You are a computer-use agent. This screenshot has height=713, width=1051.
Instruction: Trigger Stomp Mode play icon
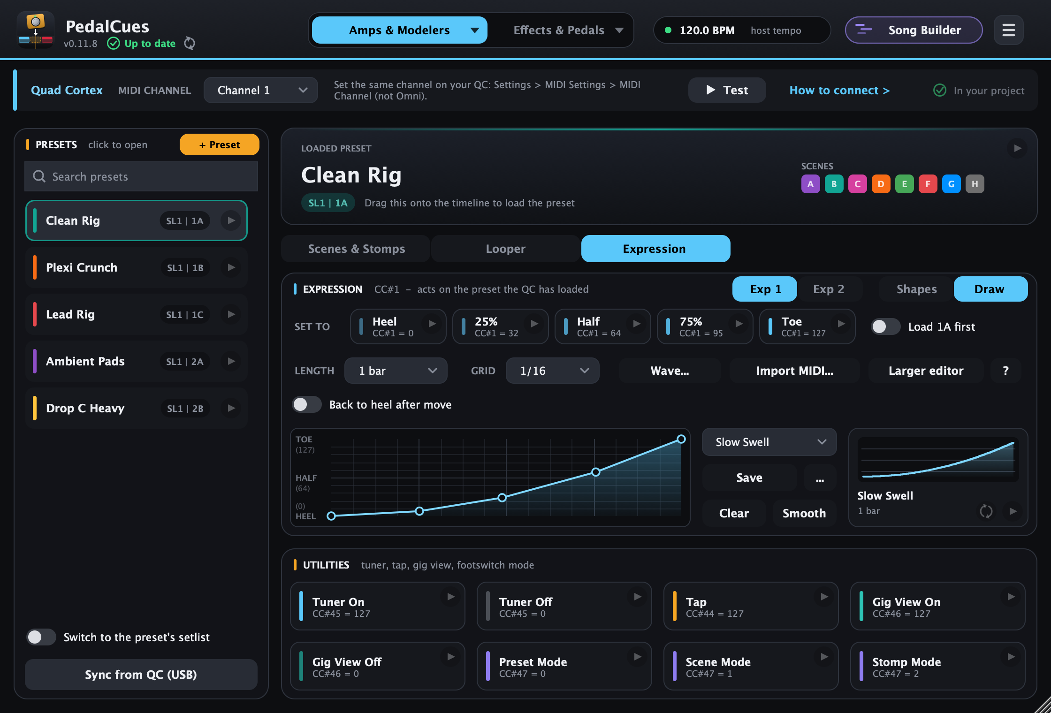[1011, 657]
